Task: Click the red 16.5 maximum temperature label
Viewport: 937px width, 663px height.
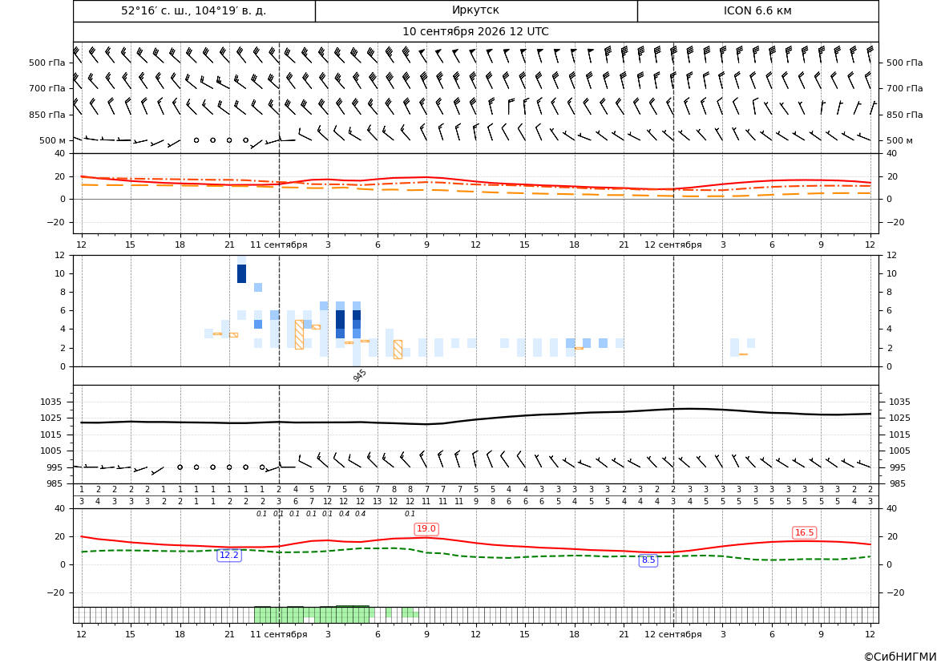Action: click(x=804, y=532)
